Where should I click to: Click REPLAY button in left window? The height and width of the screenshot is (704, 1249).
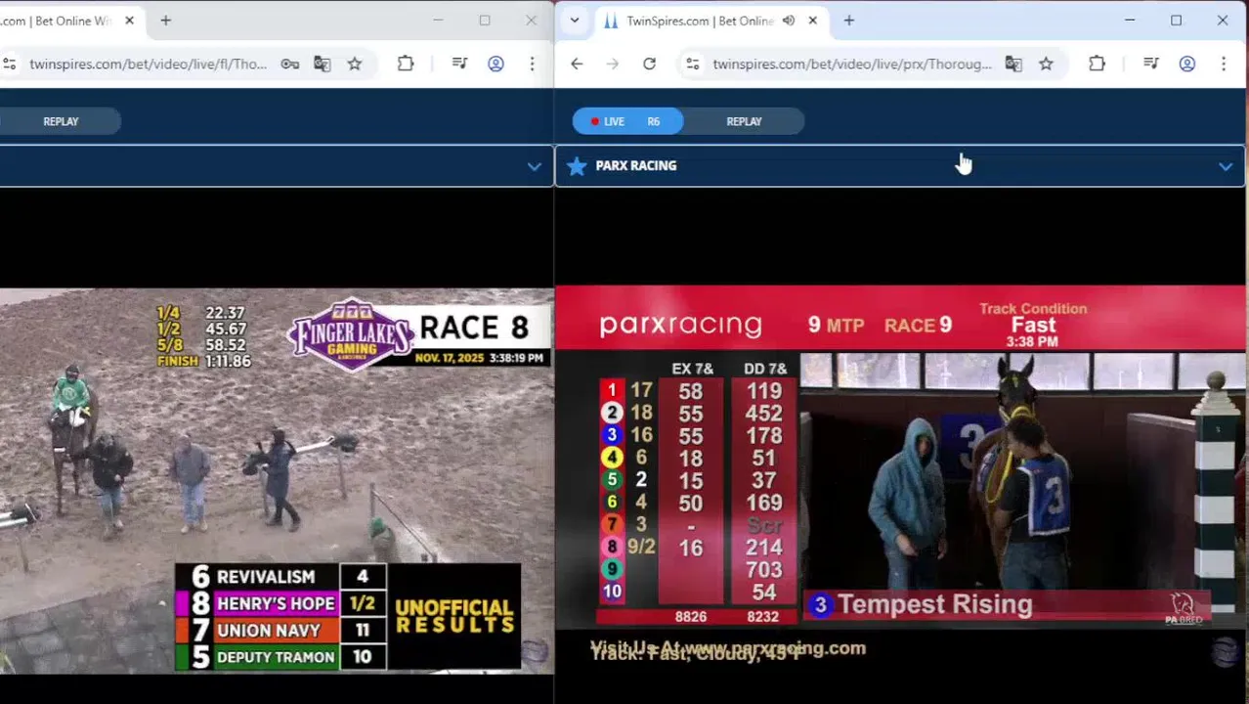[61, 121]
